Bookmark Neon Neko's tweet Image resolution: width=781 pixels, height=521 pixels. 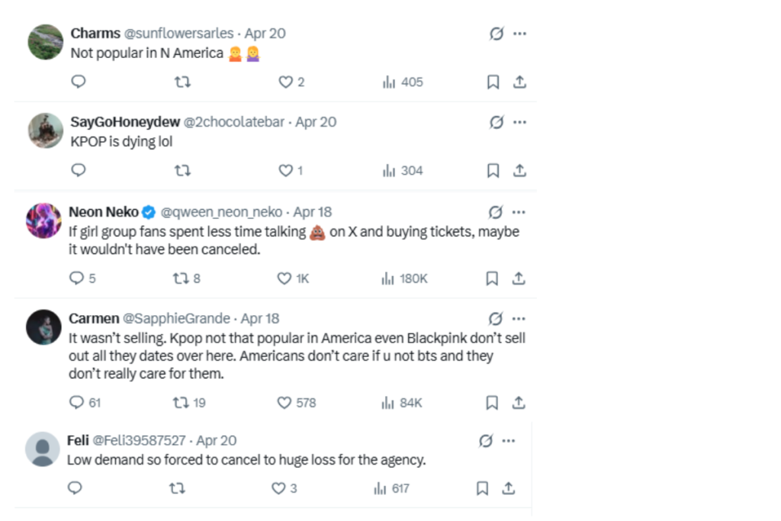[x=492, y=278]
